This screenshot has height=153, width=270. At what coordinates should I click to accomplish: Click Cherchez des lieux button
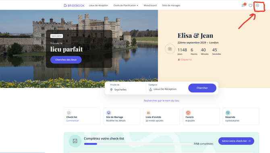pyautogui.click(x=66, y=60)
